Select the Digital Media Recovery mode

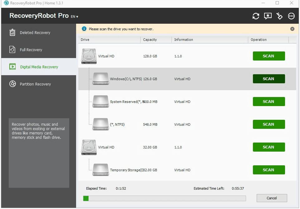pyautogui.click(x=39, y=67)
